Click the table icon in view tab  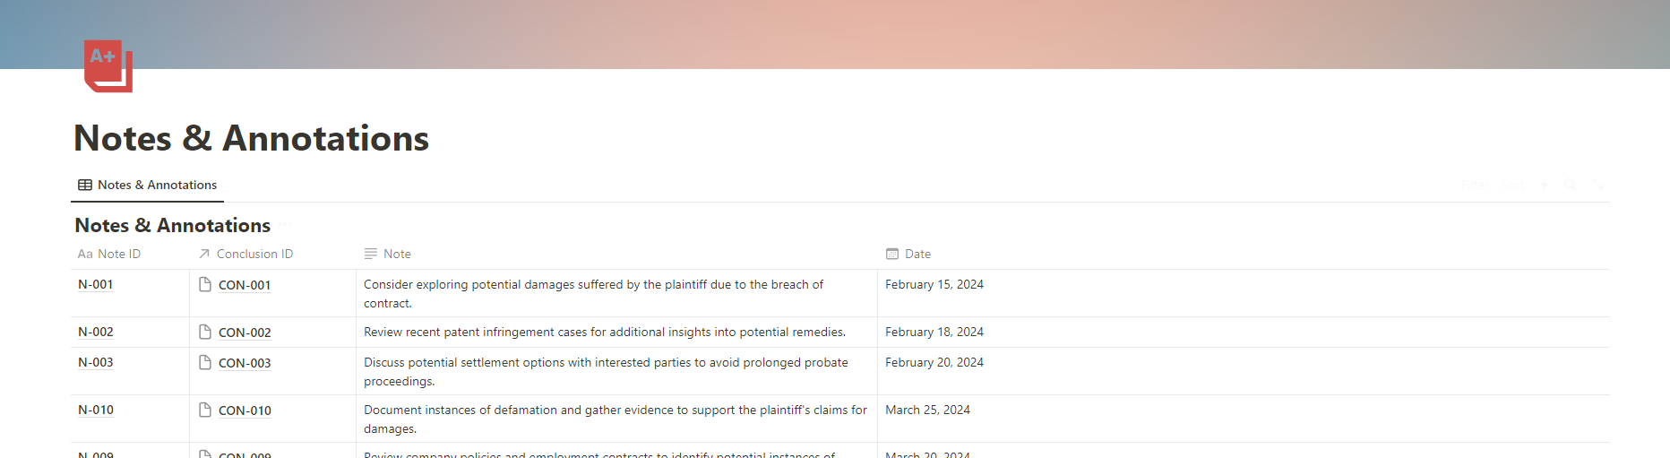85,185
